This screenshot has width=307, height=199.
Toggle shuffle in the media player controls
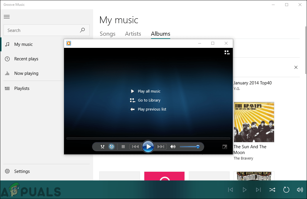[x=102, y=146]
